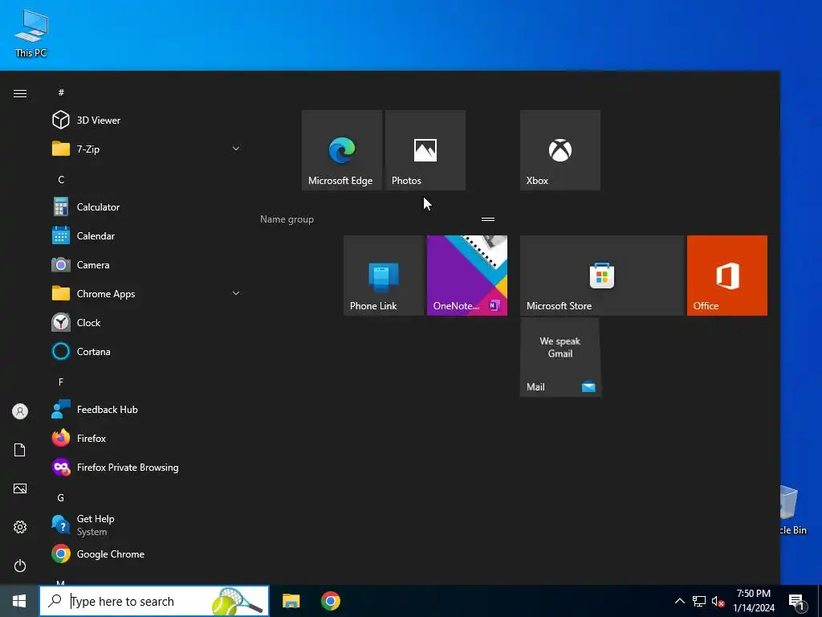The width and height of the screenshot is (822, 617).
Task: Select This PC desktop icon
Action: click(x=31, y=33)
